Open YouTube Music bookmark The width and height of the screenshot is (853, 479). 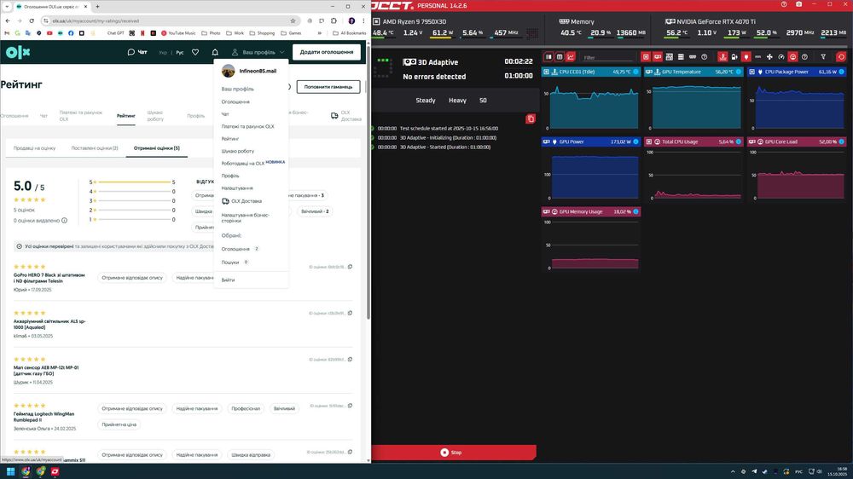178,33
